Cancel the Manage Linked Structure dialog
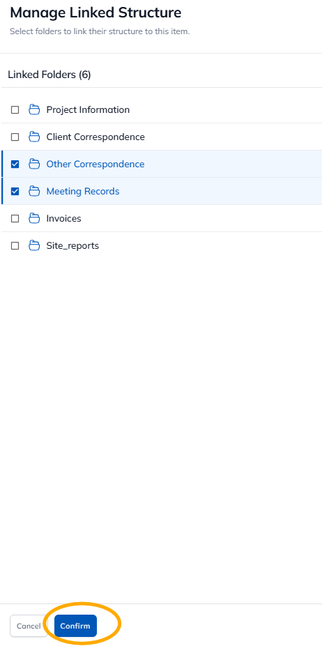 click(29, 626)
